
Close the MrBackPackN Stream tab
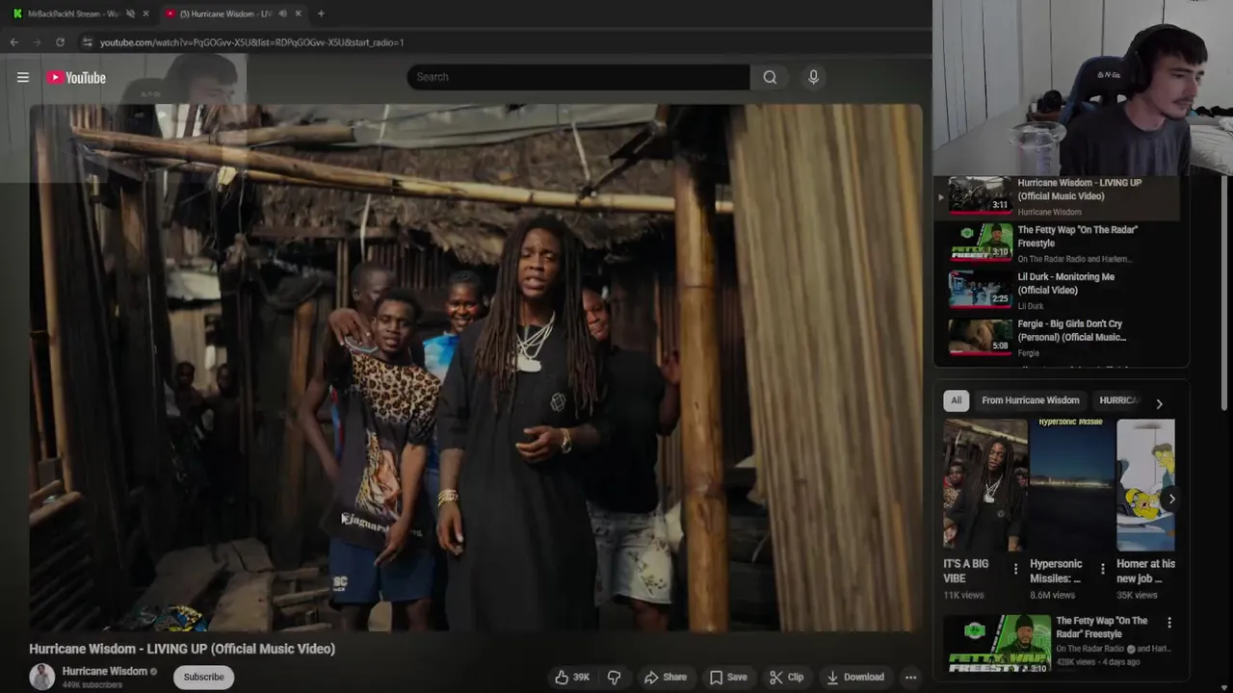pos(145,13)
